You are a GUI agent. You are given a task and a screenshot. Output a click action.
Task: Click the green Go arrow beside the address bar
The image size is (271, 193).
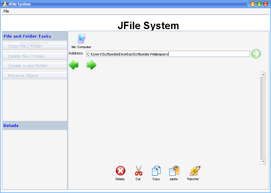tap(256, 54)
